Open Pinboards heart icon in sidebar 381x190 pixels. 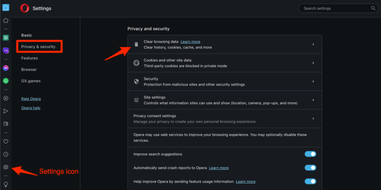pos(6,142)
